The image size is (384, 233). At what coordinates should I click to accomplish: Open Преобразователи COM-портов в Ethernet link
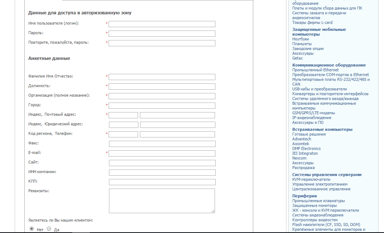[330, 75]
